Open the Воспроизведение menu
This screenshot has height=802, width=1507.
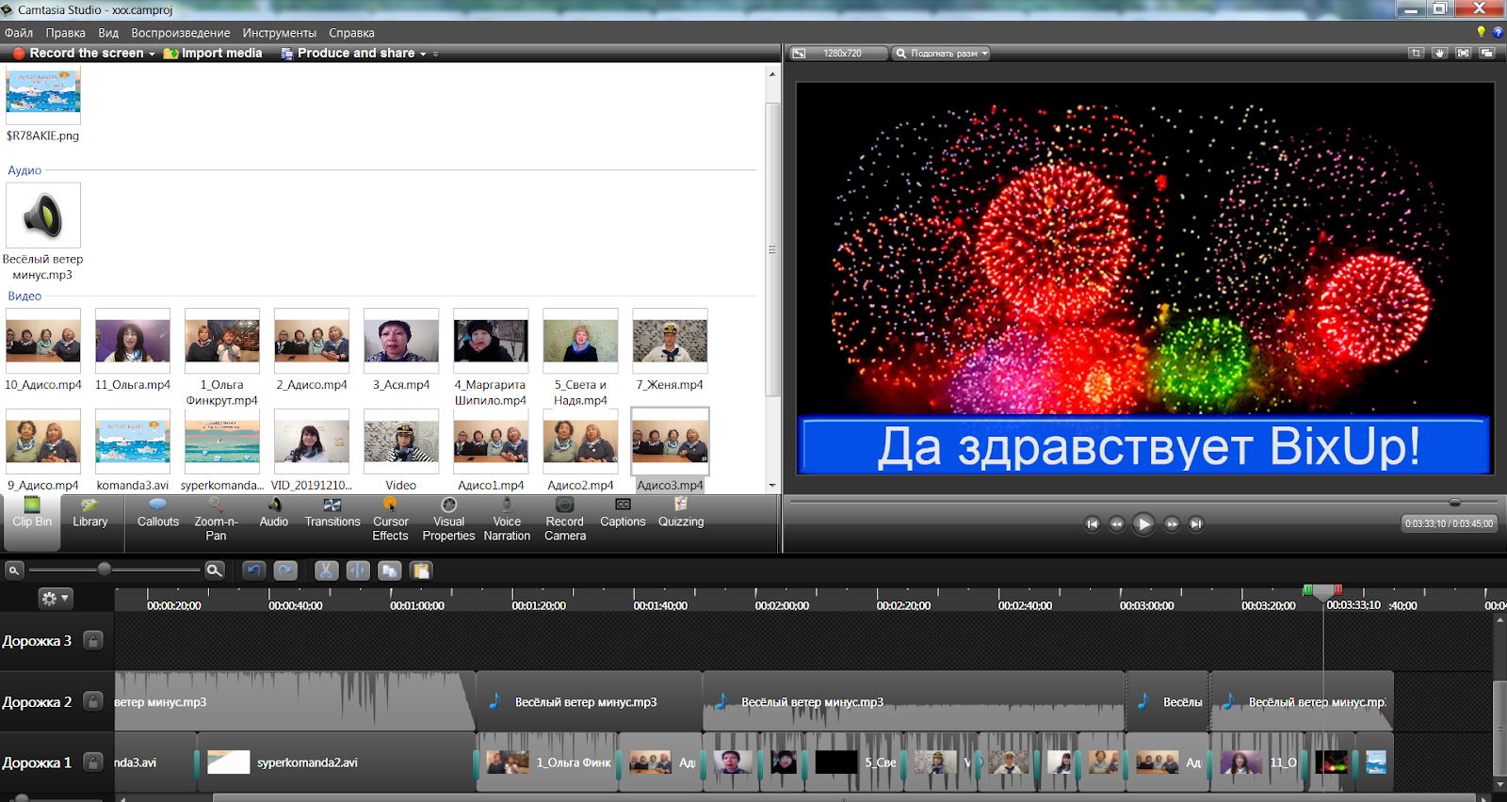click(x=181, y=33)
